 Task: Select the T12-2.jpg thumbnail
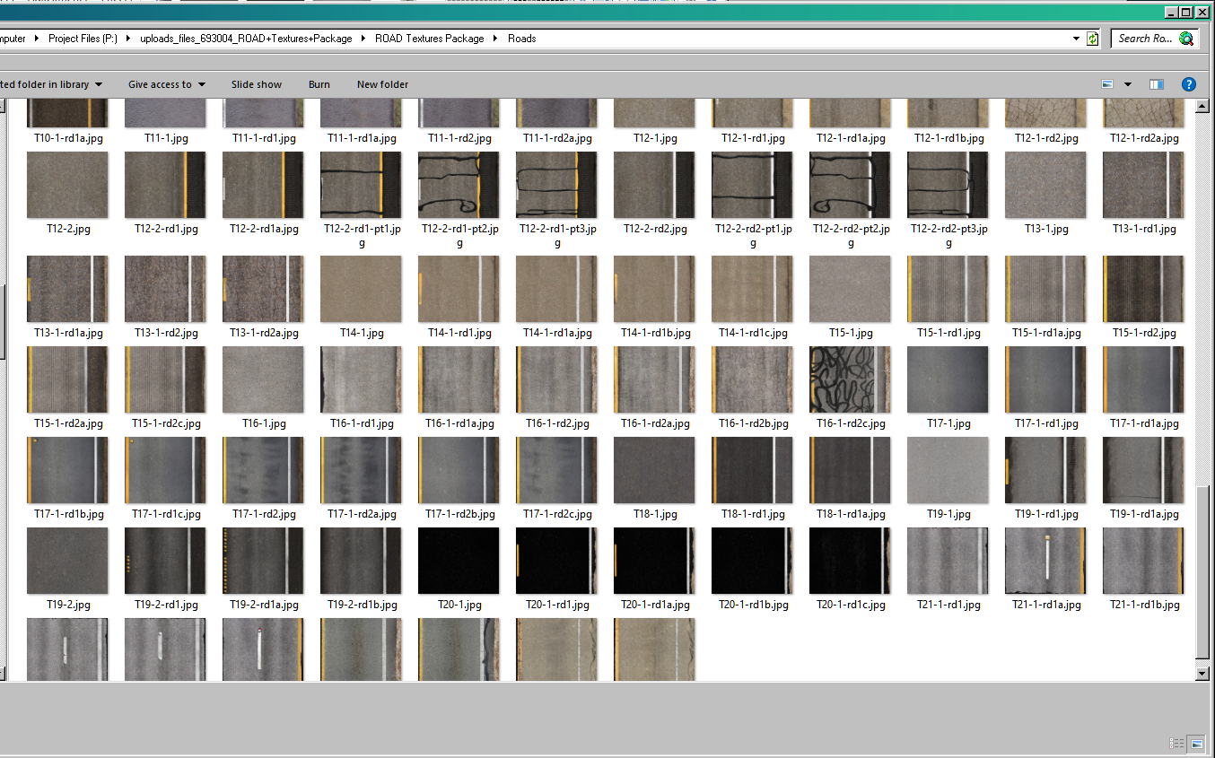[67, 185]
